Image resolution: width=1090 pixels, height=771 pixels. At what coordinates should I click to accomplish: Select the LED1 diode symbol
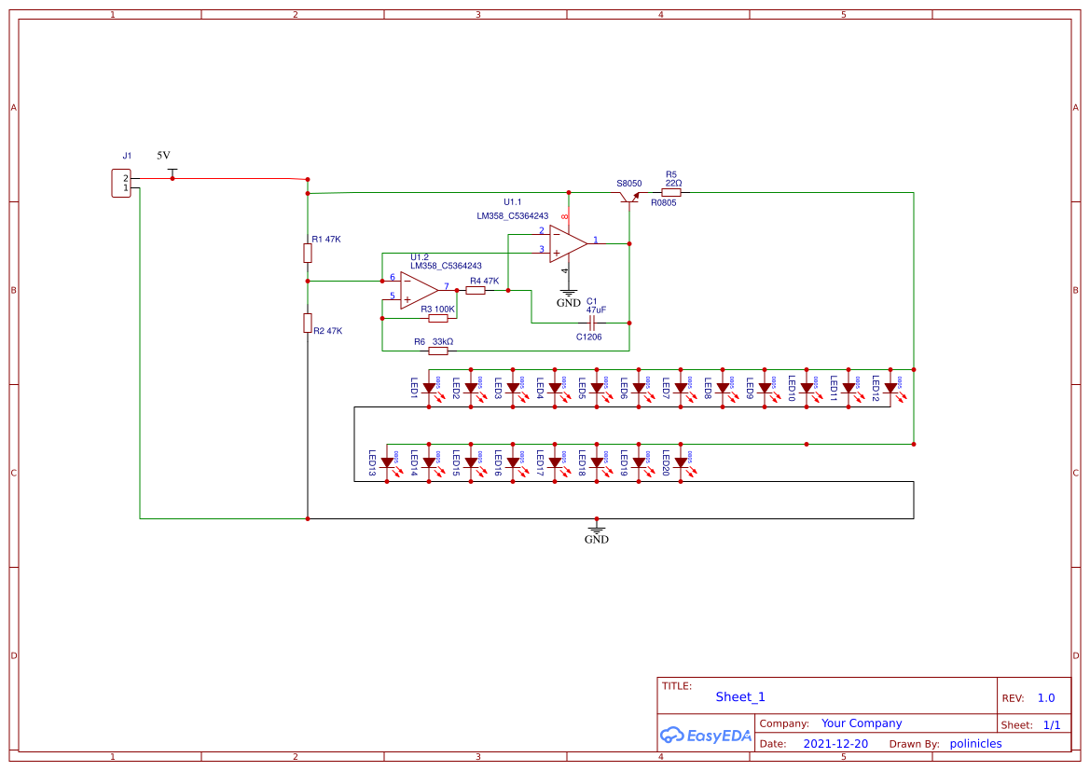pos(430,386)
